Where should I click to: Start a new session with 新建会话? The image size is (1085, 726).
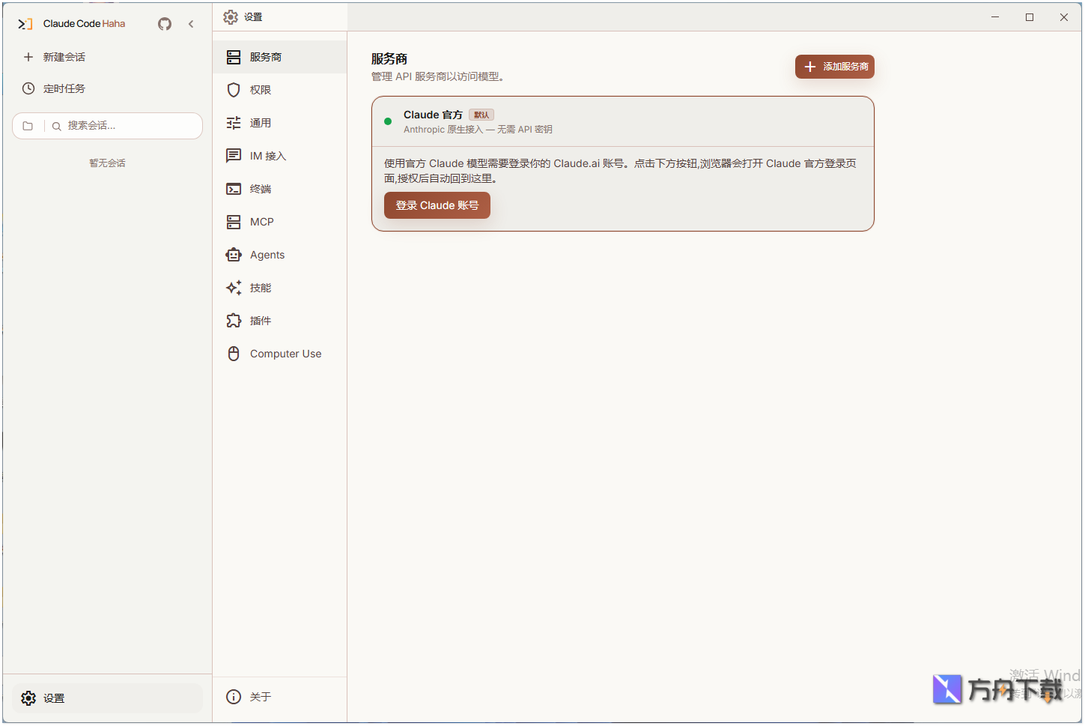[64, 57]
